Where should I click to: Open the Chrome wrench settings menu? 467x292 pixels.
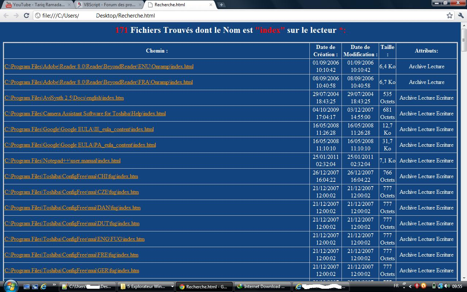coord(461,15)
